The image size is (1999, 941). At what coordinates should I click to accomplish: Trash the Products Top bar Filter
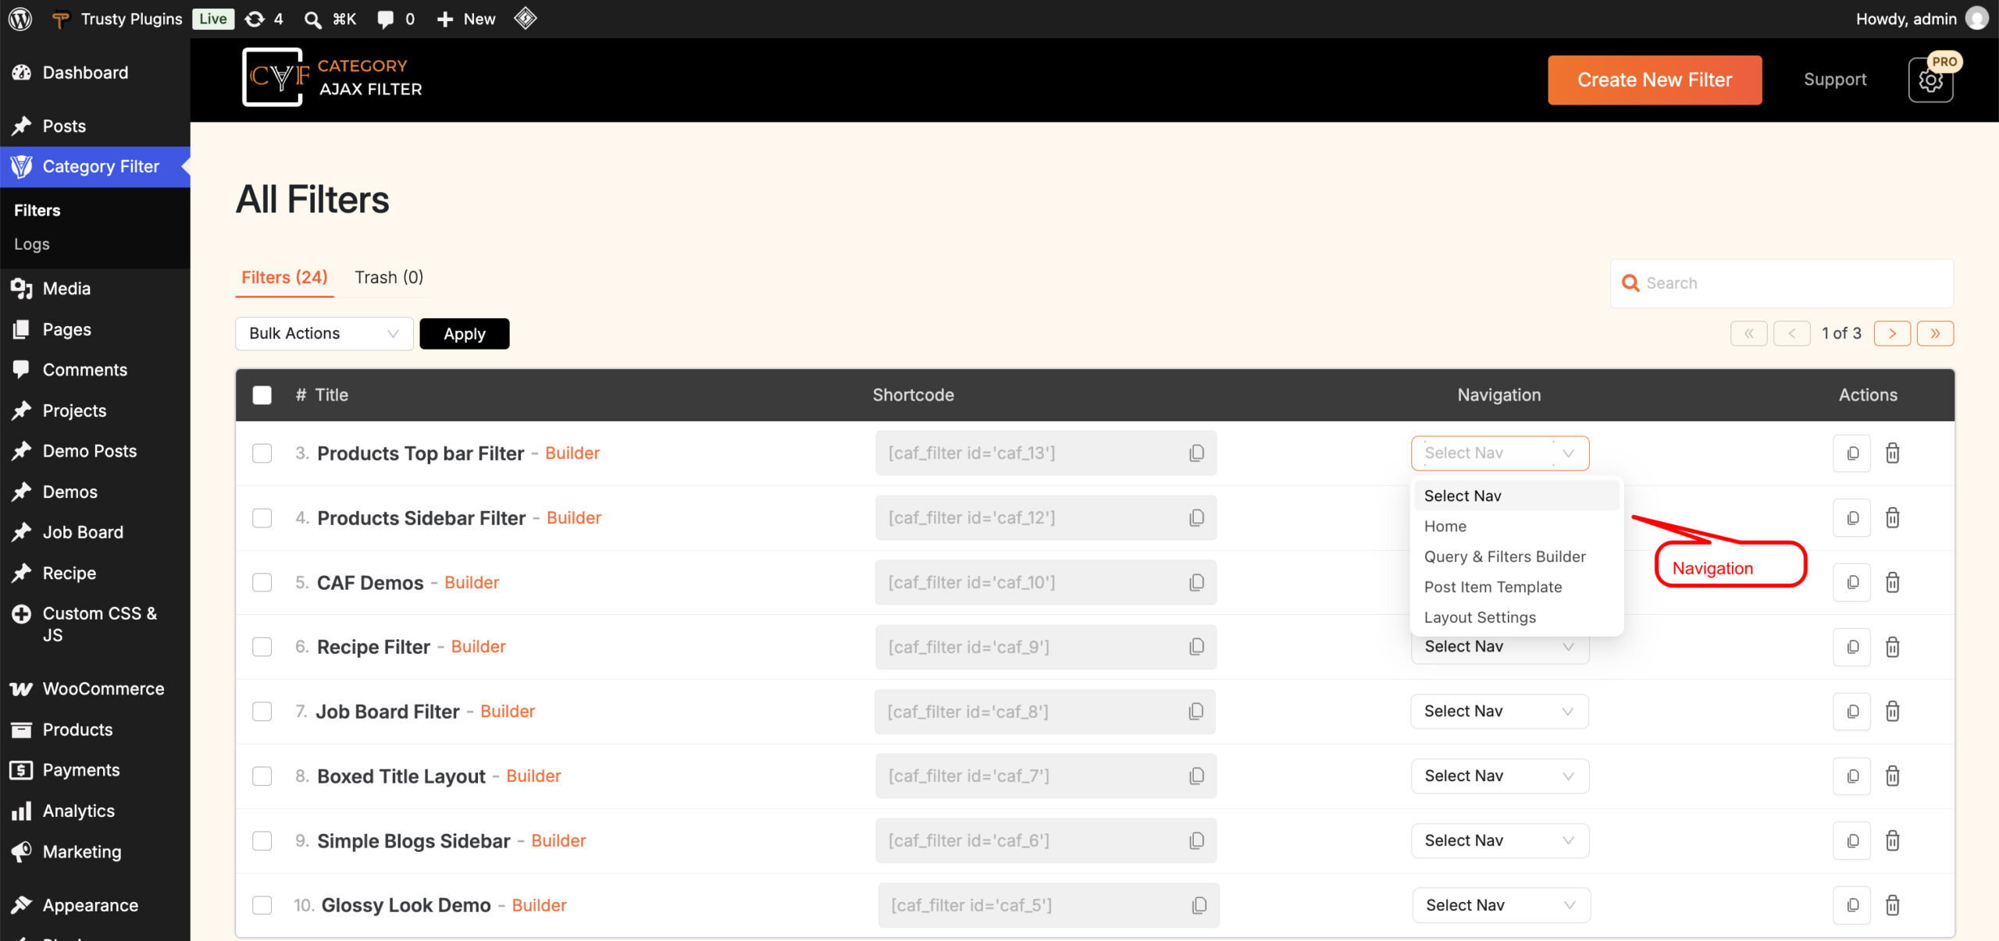[1893, 453]
